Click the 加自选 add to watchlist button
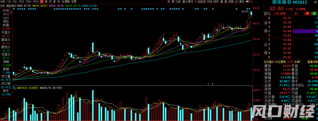The width and height of the screenshot is (318, 121). click(x=202, y=2)
